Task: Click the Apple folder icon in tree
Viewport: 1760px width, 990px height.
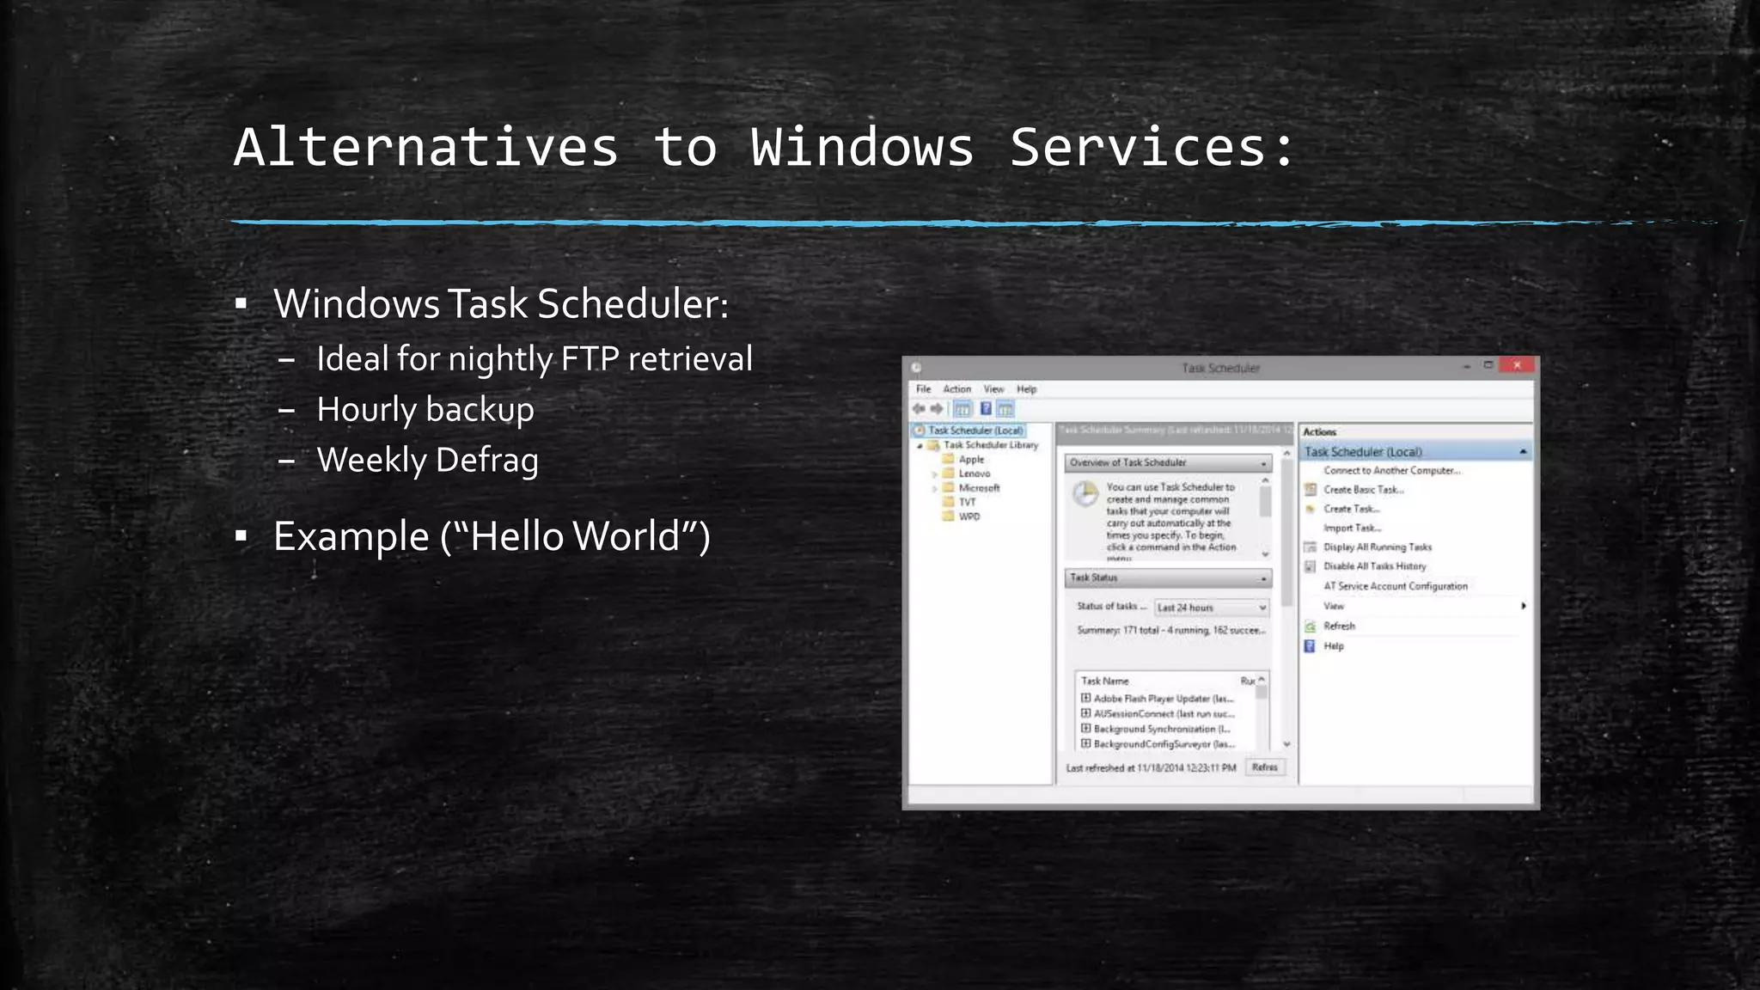Action: click(x=949, y=459)
